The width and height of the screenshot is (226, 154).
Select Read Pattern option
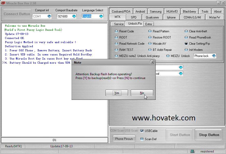coord(159,31)
